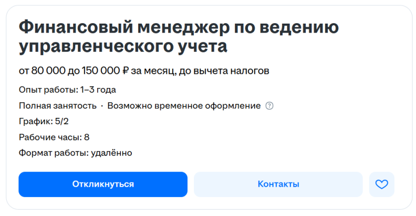The image size is (416, 216).
Task: Open the Контакты button
Action: pos(278,184)
